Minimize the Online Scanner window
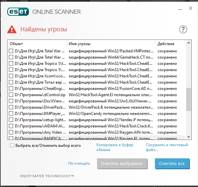Viewport: 198px width, 187px height. [x=179, y=9]
